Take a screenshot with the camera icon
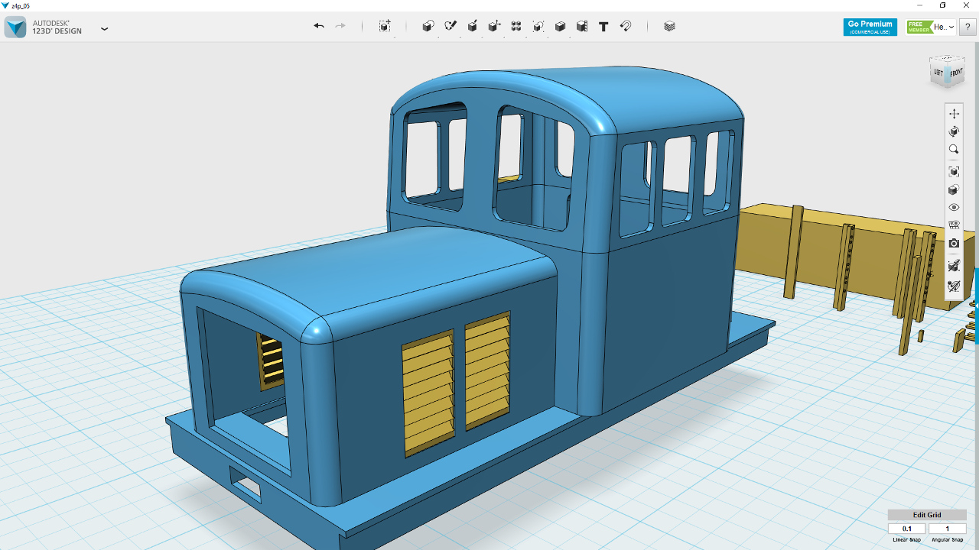 (x=954, y=243)
